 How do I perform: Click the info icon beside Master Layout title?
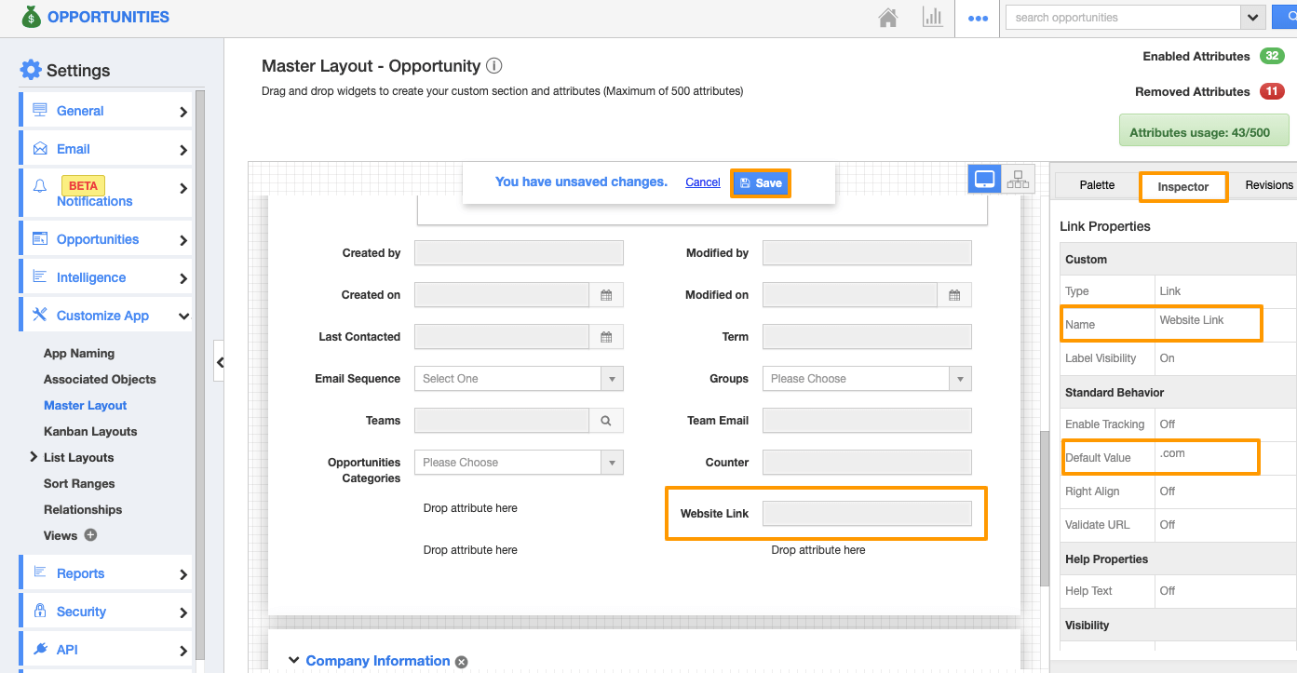494,66
